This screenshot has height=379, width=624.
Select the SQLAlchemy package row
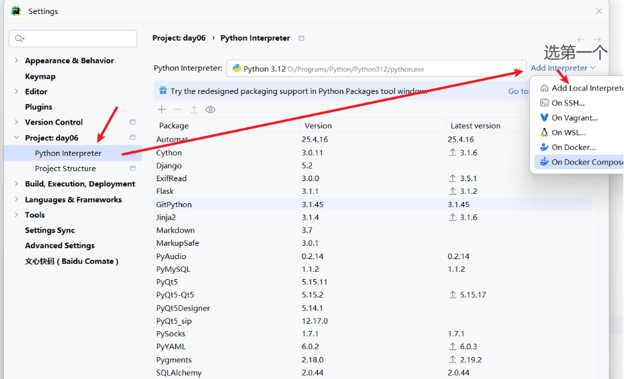click(373, 372)
